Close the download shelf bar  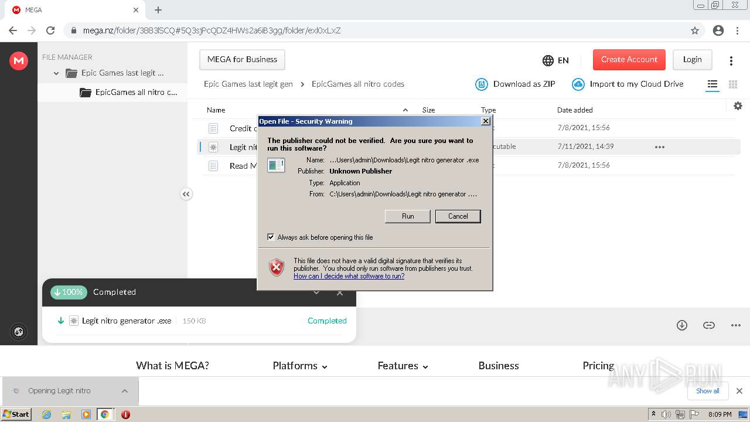[739, 391]
